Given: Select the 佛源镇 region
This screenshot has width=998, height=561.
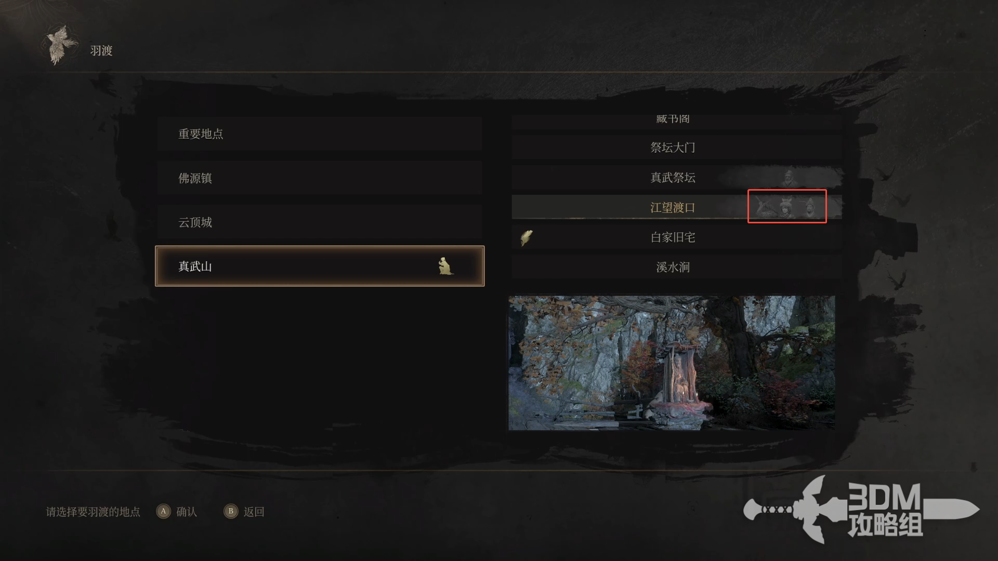Looking at the screenshot, I should (320, 178).
